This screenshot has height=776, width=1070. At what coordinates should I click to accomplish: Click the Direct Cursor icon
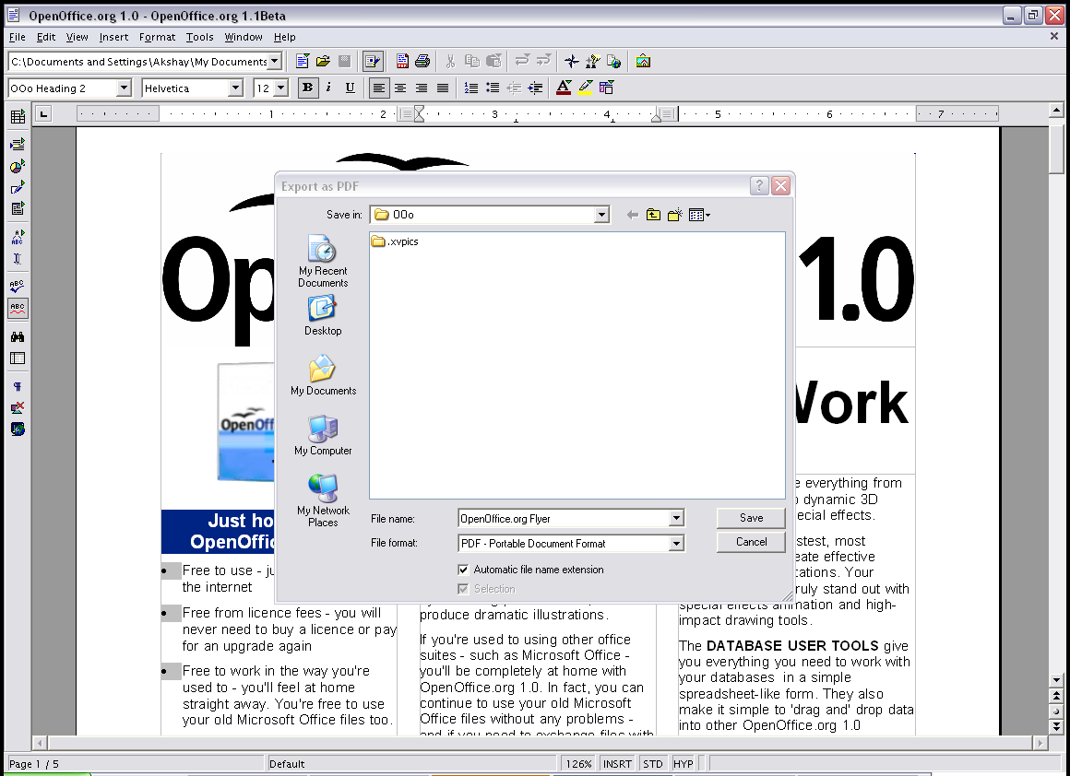coord(18,258)
